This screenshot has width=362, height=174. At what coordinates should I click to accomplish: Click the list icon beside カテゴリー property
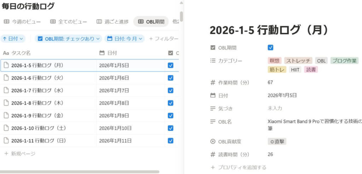tap(213, 61)
